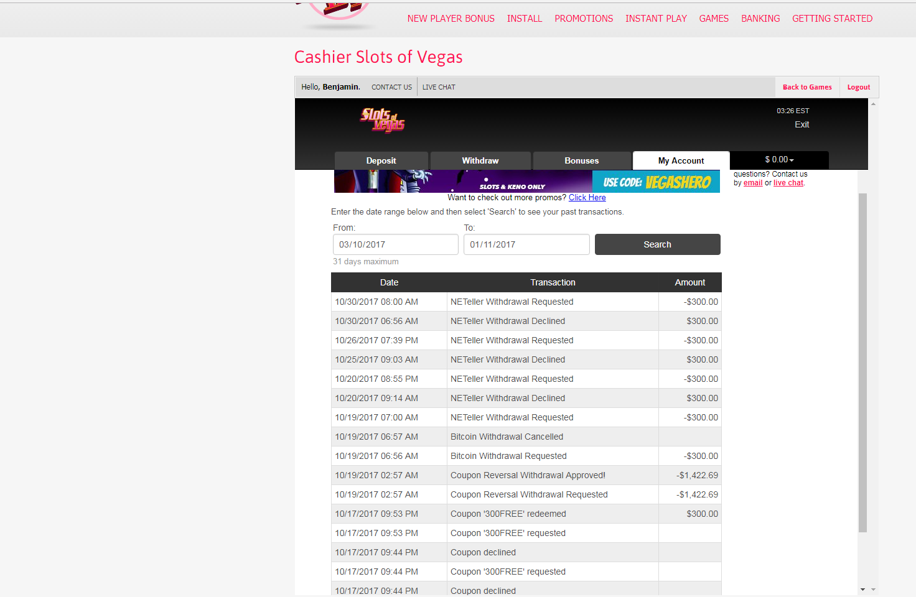Log out using the Logout button

coord(859,87)
